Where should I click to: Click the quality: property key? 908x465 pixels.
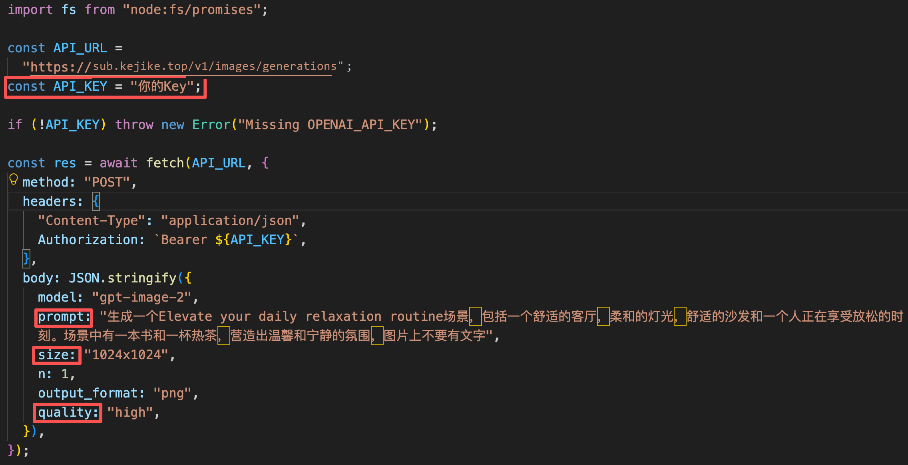coord(68,412)
